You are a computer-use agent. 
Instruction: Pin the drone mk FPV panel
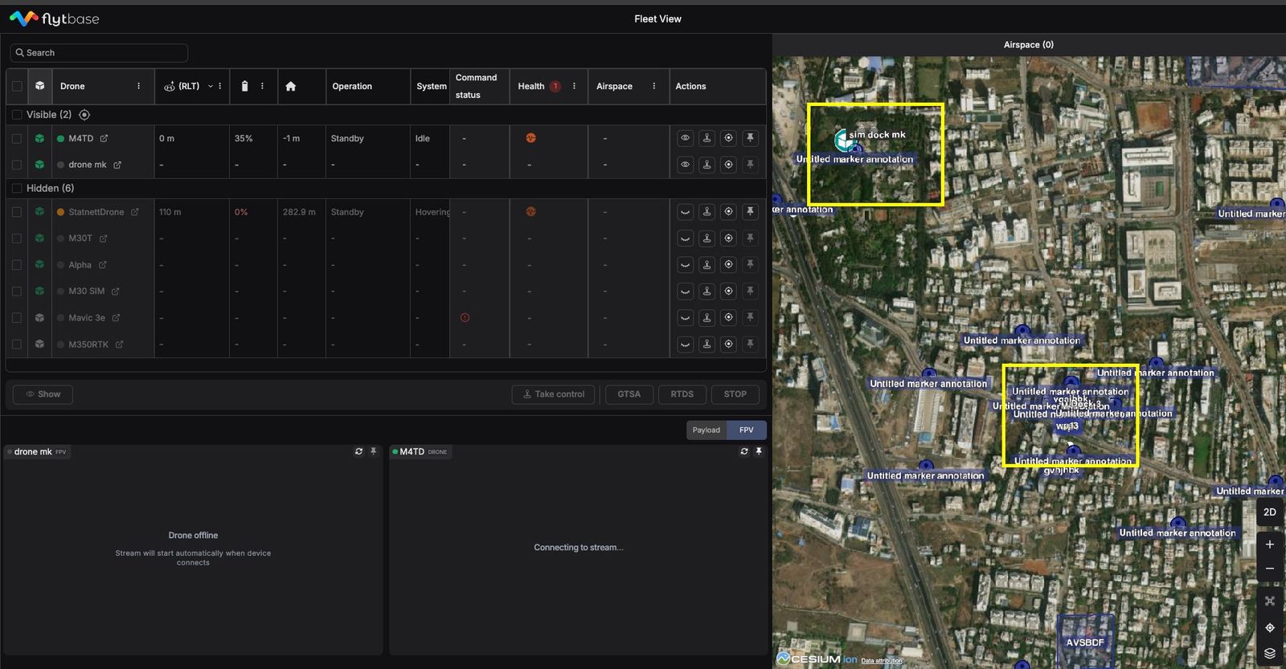click(373, 451)
